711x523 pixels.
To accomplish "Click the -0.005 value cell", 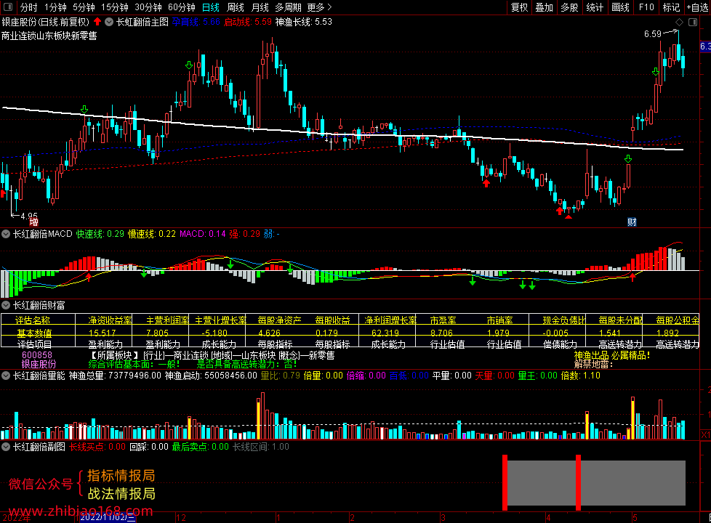I will pos(556,333).
